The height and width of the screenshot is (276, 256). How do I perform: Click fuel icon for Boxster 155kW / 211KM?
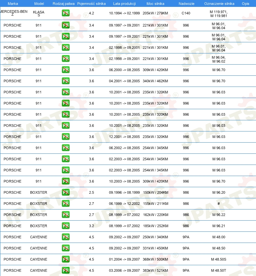(65, 204)
